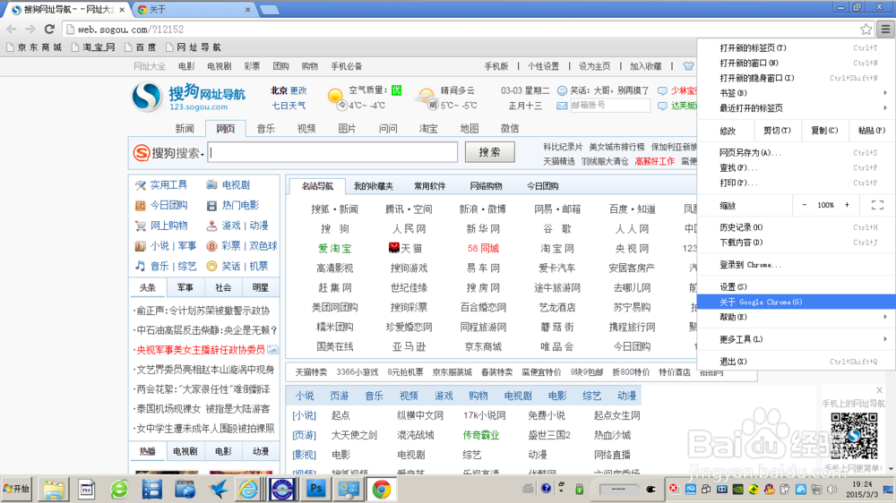Click the 实用工具 tools icon
This screenshot has width=896, height=503.
141,185
